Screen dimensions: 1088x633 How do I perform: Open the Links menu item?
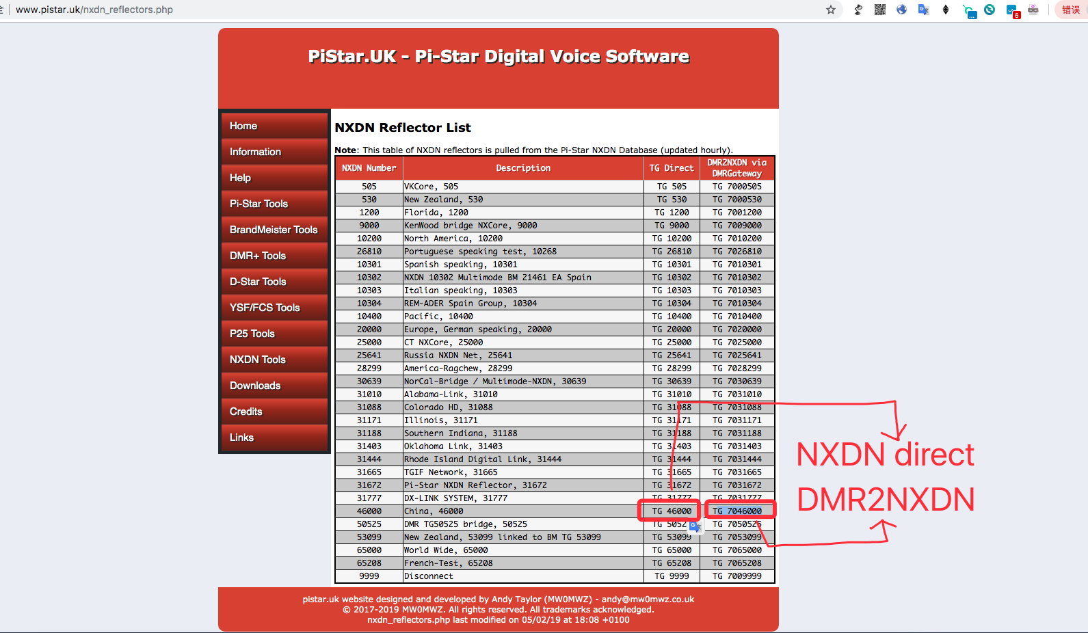(x=274, y=437)
